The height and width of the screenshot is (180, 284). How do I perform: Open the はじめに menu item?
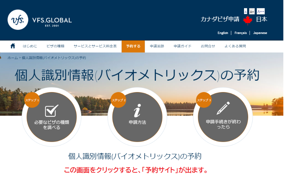[30, 46]
